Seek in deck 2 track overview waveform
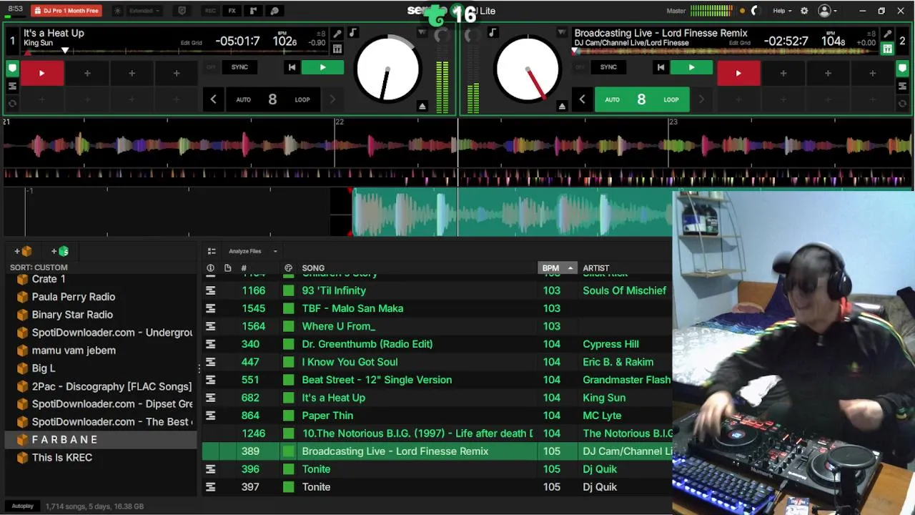The width and height of the screenshot is (915, 515). point(726,51)
